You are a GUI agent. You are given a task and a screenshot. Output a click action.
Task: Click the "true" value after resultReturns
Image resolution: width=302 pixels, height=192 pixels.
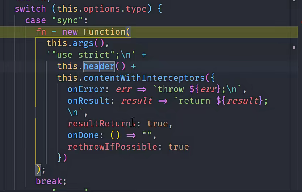pyautogui.click(x=157, y=124)
